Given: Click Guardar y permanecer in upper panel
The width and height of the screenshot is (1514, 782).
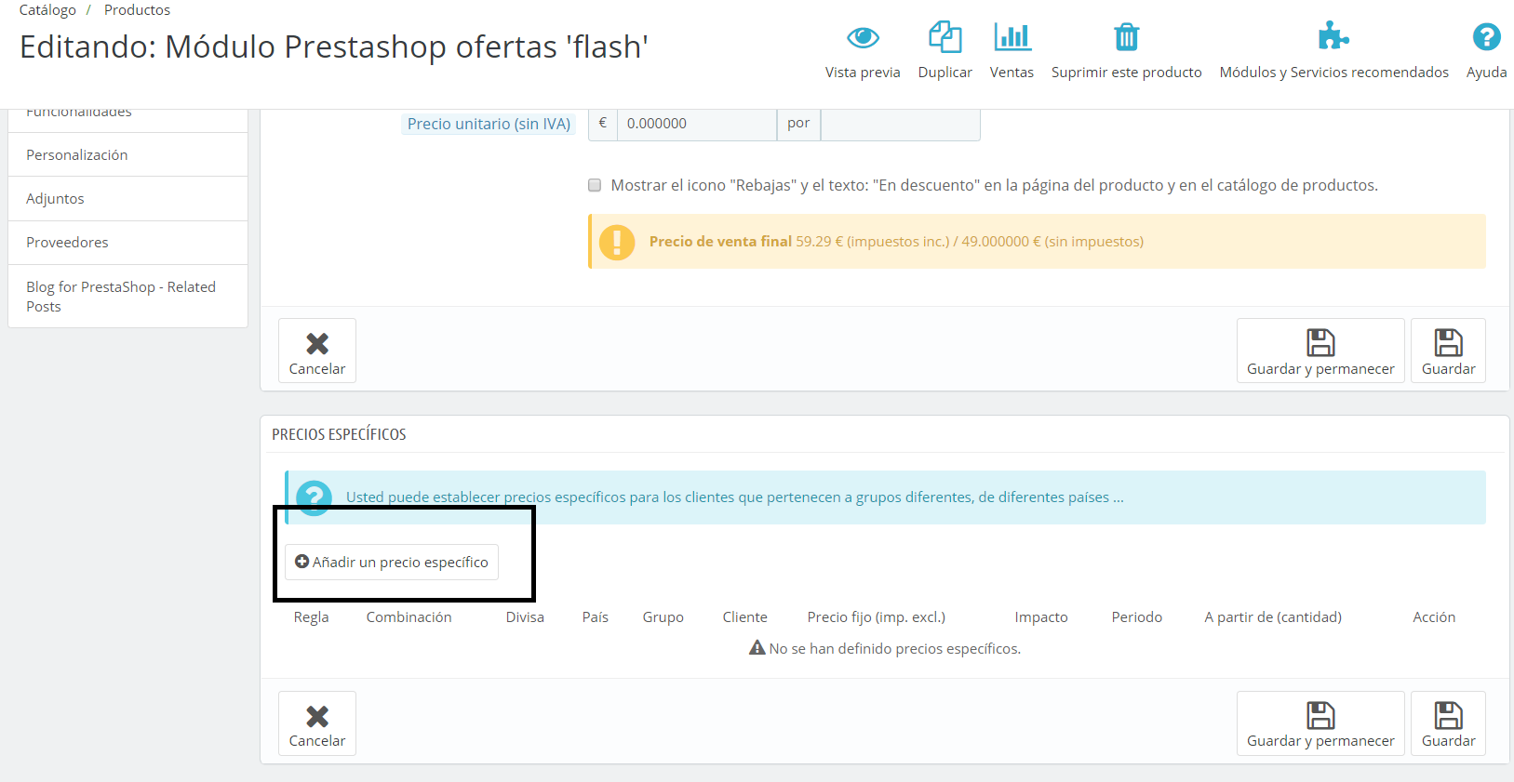Looking at the screenshot, I should pyautogui.click(x=1320, y=351).
